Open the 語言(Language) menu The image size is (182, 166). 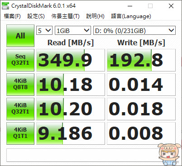point(131,16)
